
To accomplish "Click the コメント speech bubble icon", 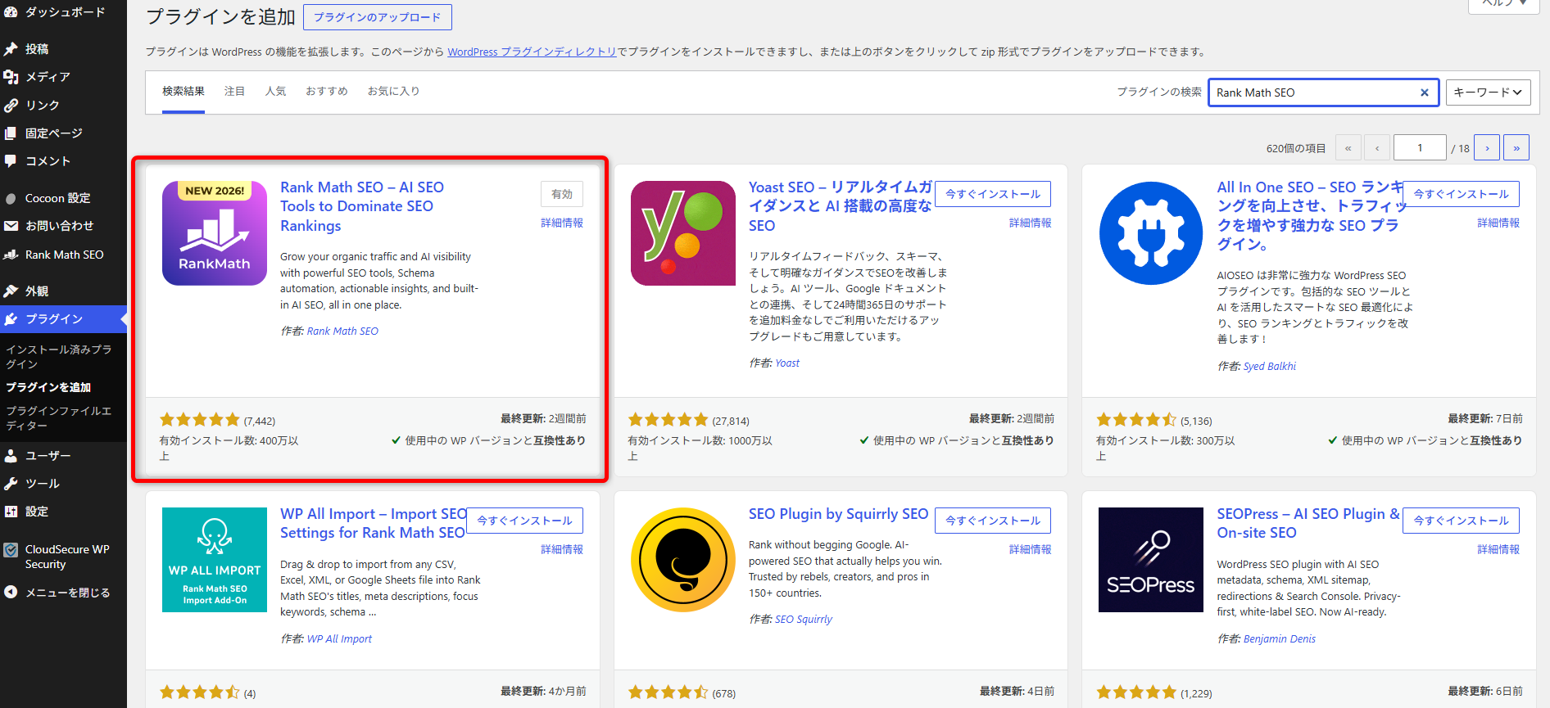I will click(x=11, y=161).
